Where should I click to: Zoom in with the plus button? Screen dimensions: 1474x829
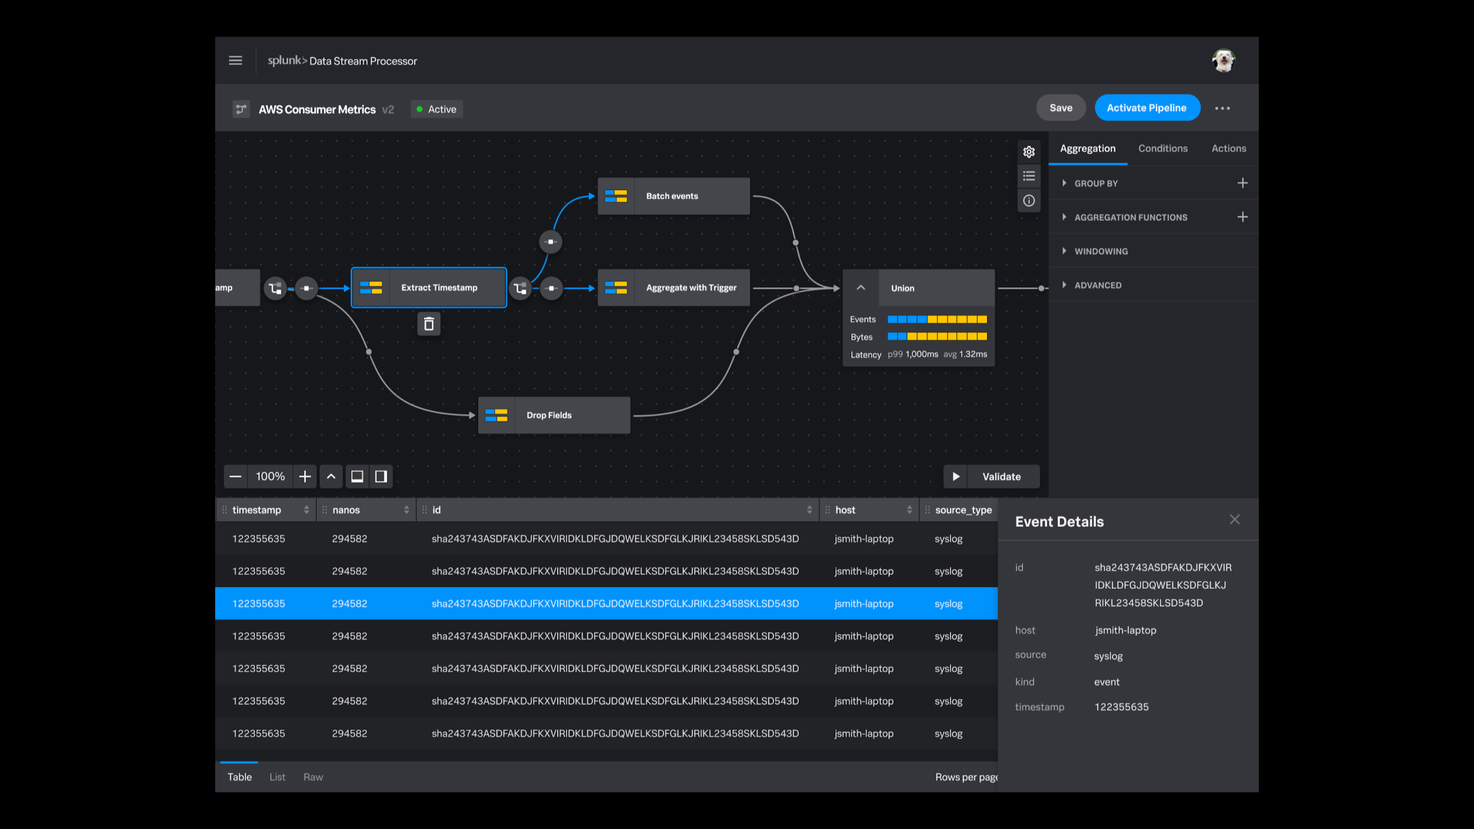305,476
